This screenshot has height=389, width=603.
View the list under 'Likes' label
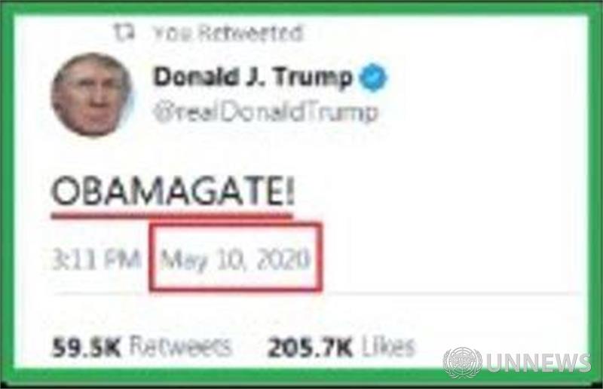click(x=387, y=346)
